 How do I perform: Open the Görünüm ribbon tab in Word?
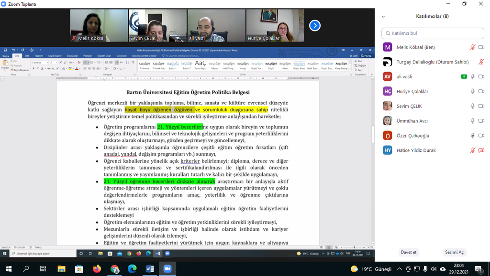122,56
